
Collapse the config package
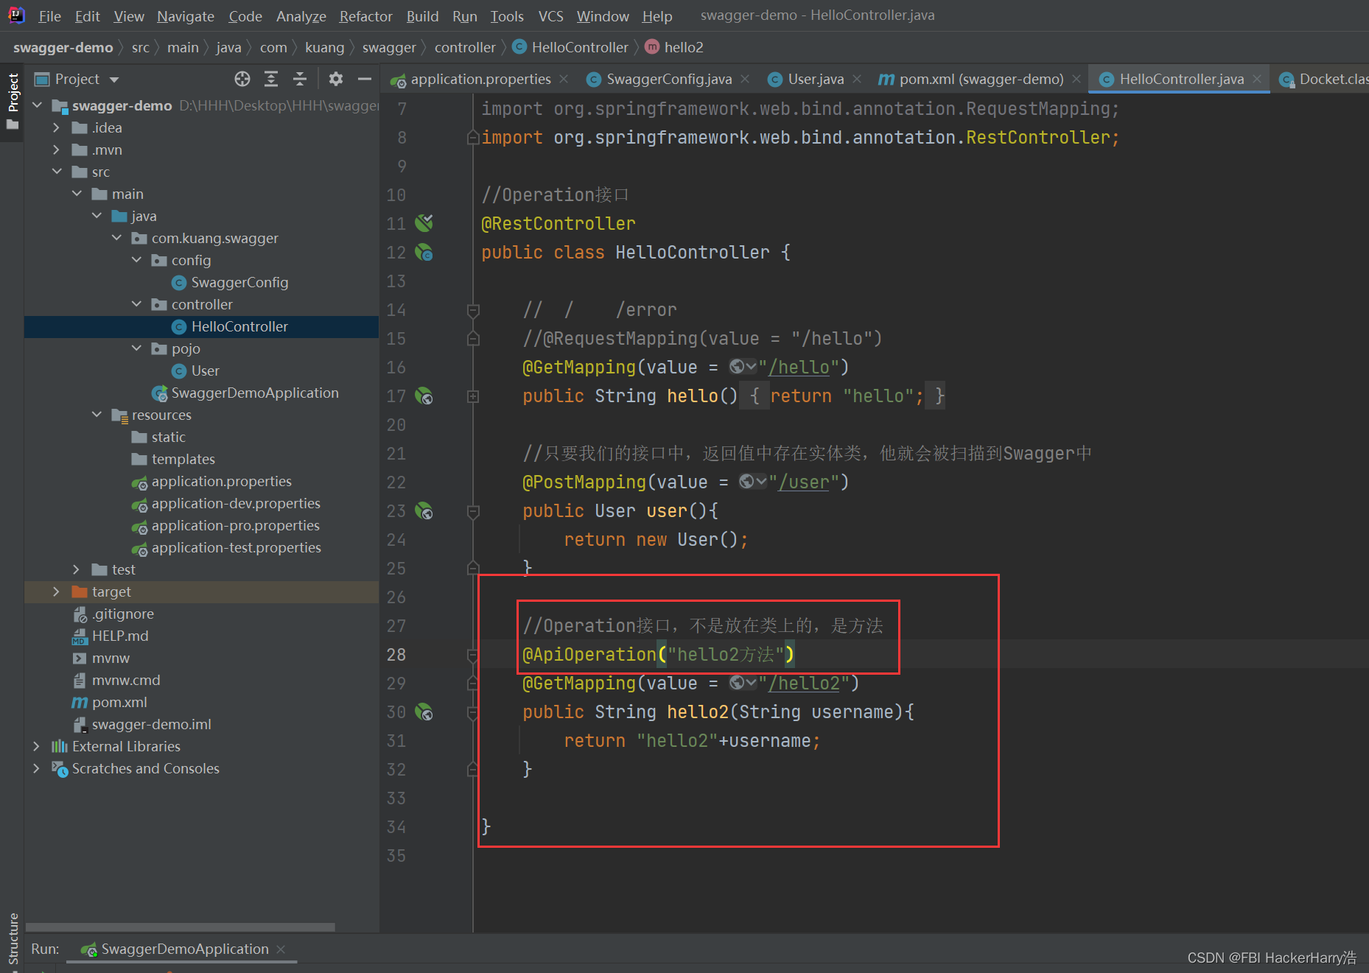pos(136,261)
